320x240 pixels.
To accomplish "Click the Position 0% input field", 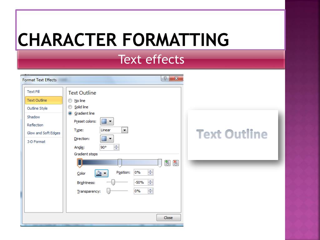I will 141,172.
